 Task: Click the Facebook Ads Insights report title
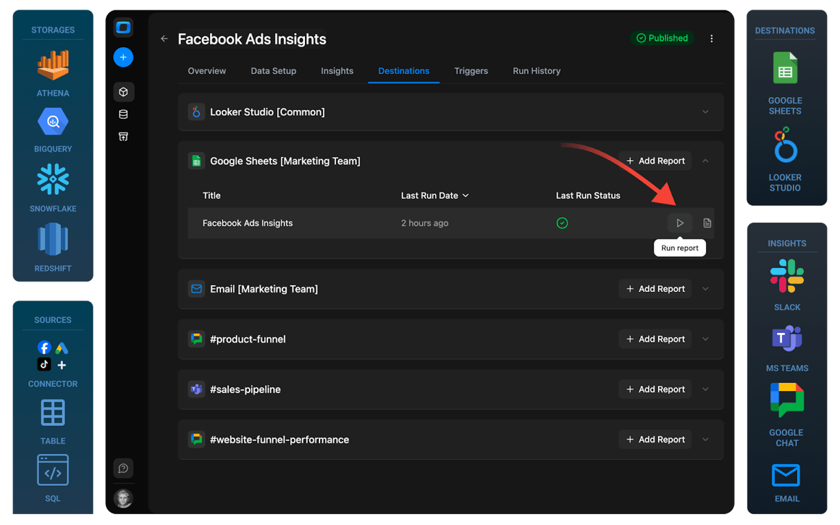pos(248,223)
